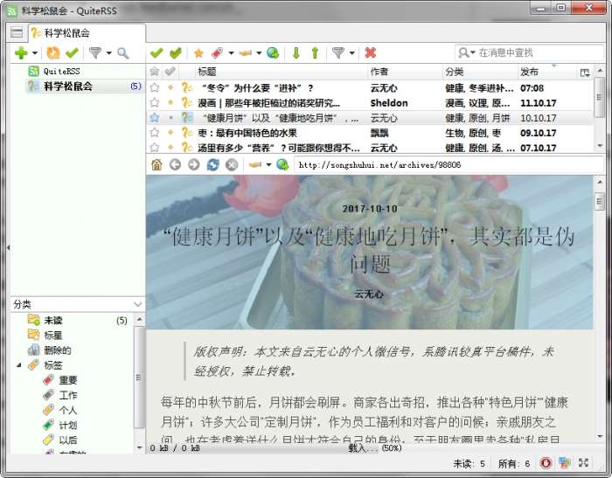612x478 pixels.
Task: Select the 科学松鼠会 feed in tree
Action: pos(85,87)
